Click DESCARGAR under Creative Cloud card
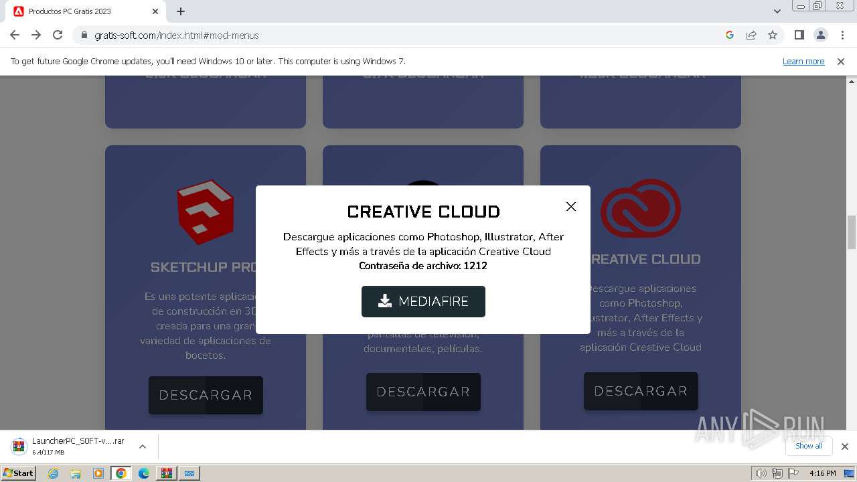Screen dimensions: 857x482 coord(641,391)
